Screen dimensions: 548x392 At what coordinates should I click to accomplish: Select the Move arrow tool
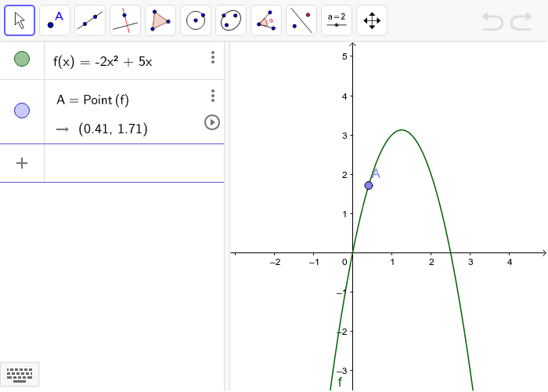point(20,20)
